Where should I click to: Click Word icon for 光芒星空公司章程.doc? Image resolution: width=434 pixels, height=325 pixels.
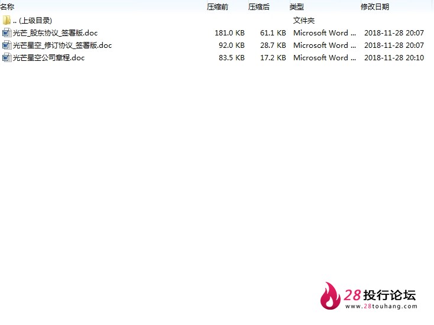click(x=7, y=57)
